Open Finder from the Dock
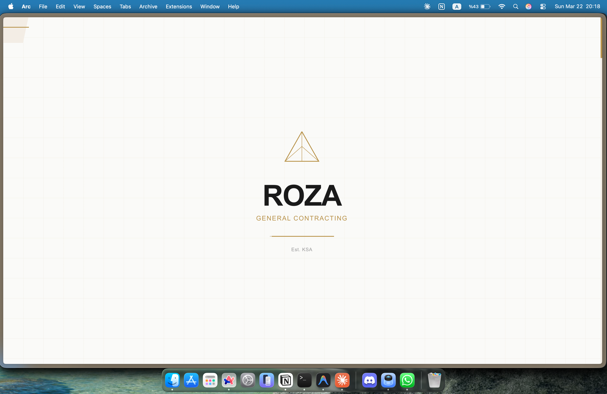This screenshot has height=394, width=607. click(173, 380)
